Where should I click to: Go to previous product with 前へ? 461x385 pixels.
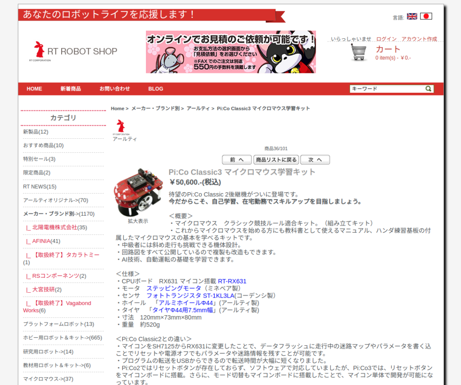(x=237, y=160)
